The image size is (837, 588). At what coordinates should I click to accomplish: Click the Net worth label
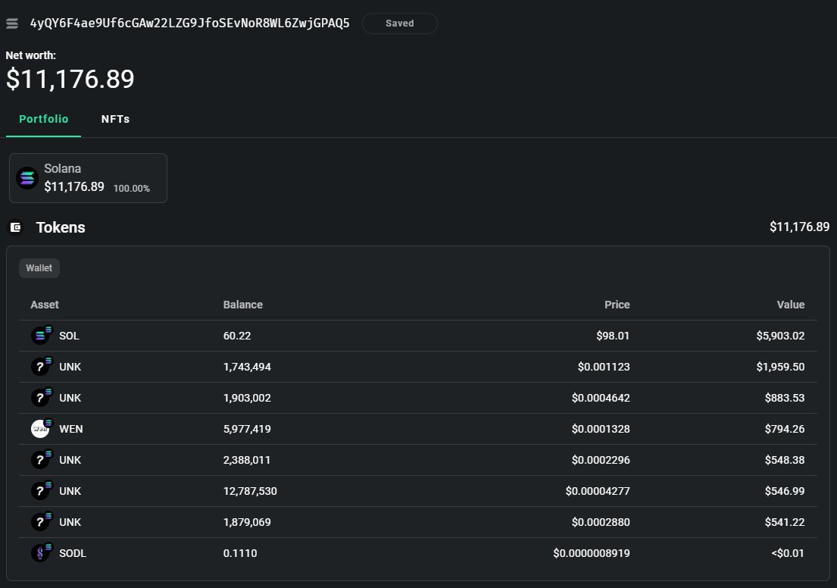[30, 55]
